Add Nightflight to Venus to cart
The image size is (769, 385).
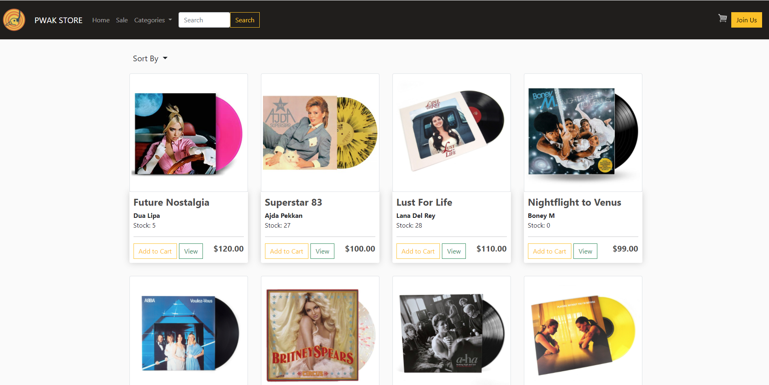point(549,251)
